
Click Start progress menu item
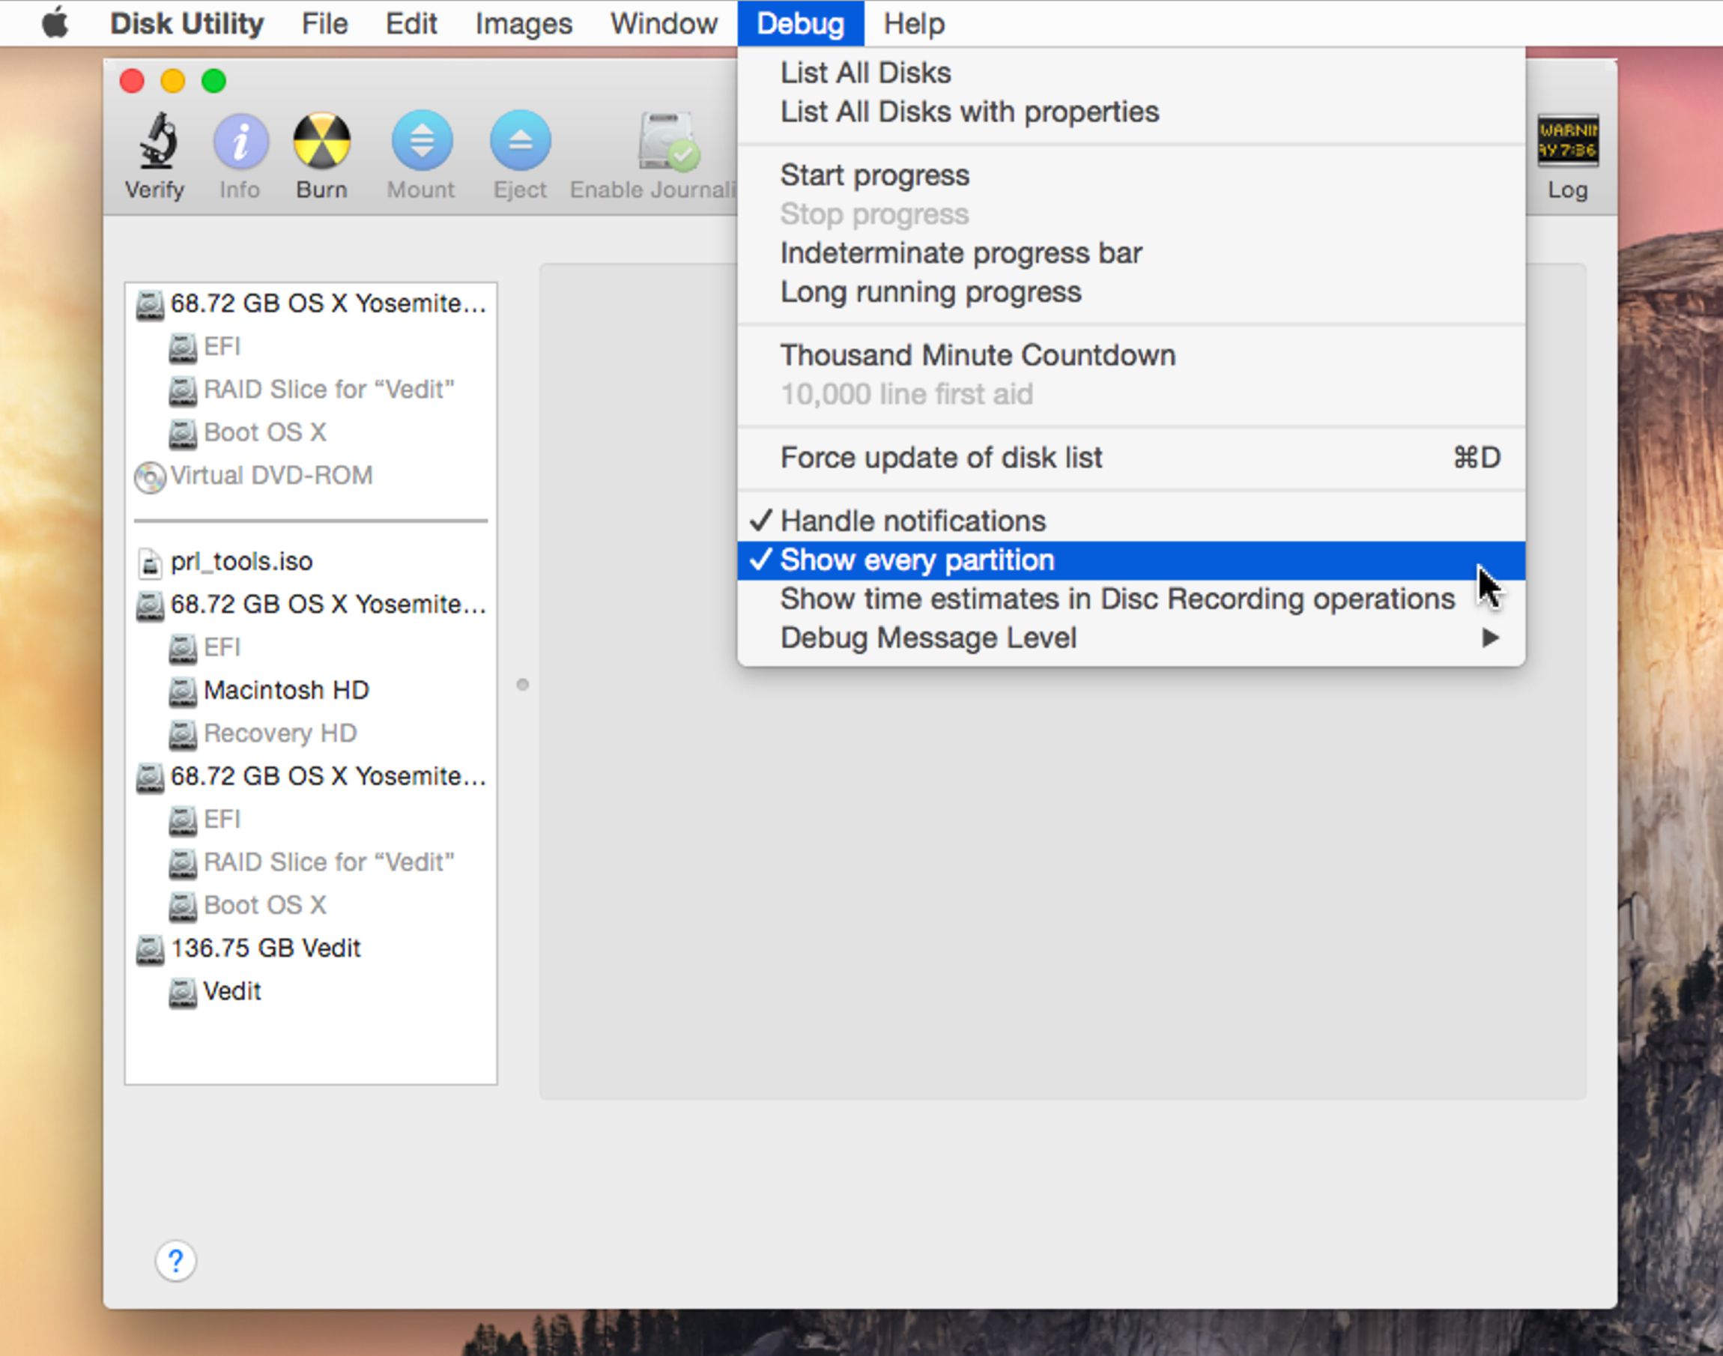pos(878,175)
